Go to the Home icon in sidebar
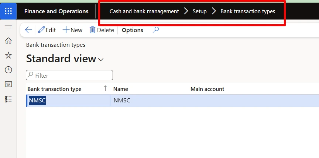The height and width of the screenshot is (158, 319). tap(8, 41)
